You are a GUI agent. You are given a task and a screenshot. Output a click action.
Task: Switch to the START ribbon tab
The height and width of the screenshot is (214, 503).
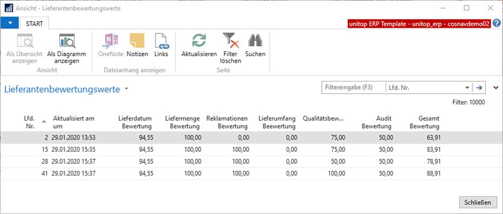pos(34,24)
